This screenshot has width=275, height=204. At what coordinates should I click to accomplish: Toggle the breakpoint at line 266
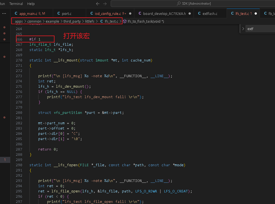tap(4, 39)
